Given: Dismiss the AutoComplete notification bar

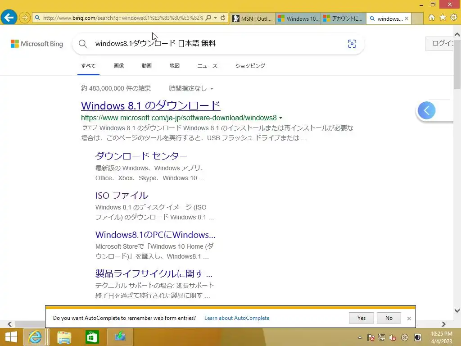Looking at the screenshot, I should (409, 319).
